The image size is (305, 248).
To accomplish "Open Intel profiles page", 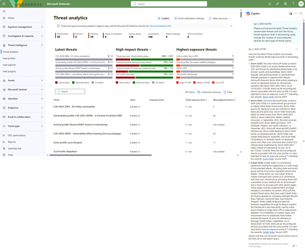I will (x=9, y=59).
